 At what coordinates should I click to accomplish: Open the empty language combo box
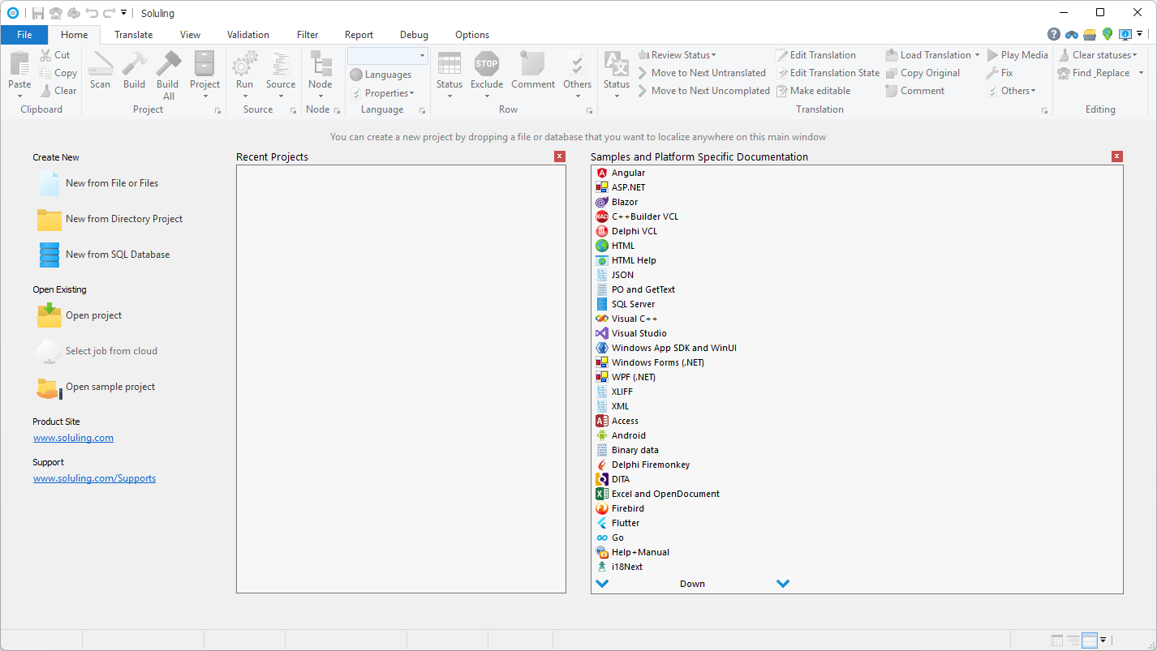pyautogui.click(x=387, y=54)
